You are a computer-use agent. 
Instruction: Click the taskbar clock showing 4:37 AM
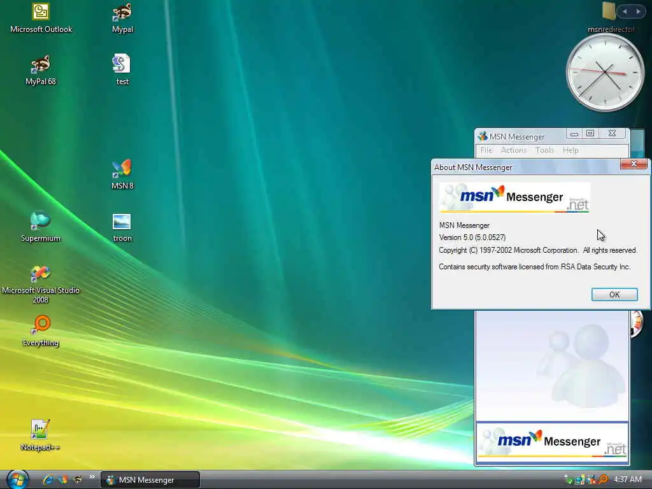coord(627,479)
